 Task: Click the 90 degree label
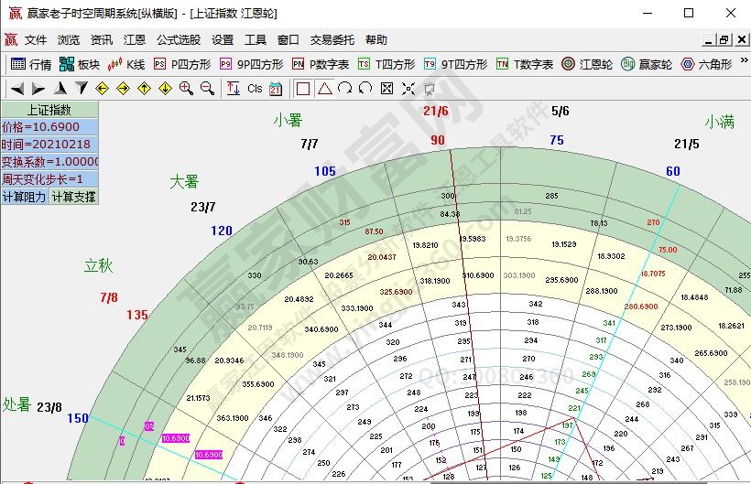click(438, 140)
